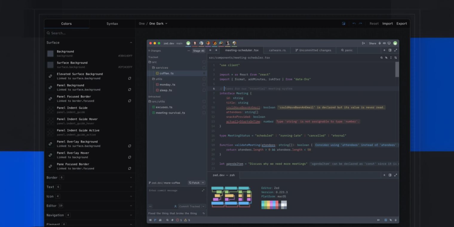Open the catware.rs editor tab

pyautogui.click(x=277, y=50)
